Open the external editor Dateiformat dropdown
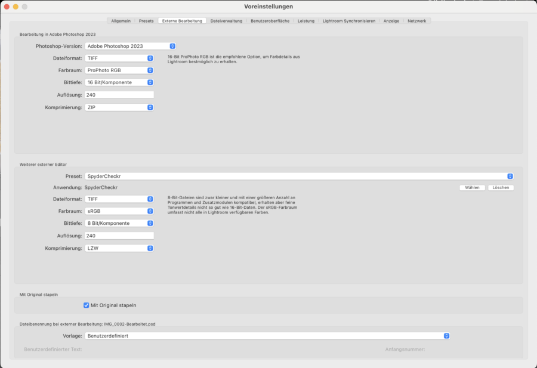Screen dimensions: 537x368 [119, 199]
